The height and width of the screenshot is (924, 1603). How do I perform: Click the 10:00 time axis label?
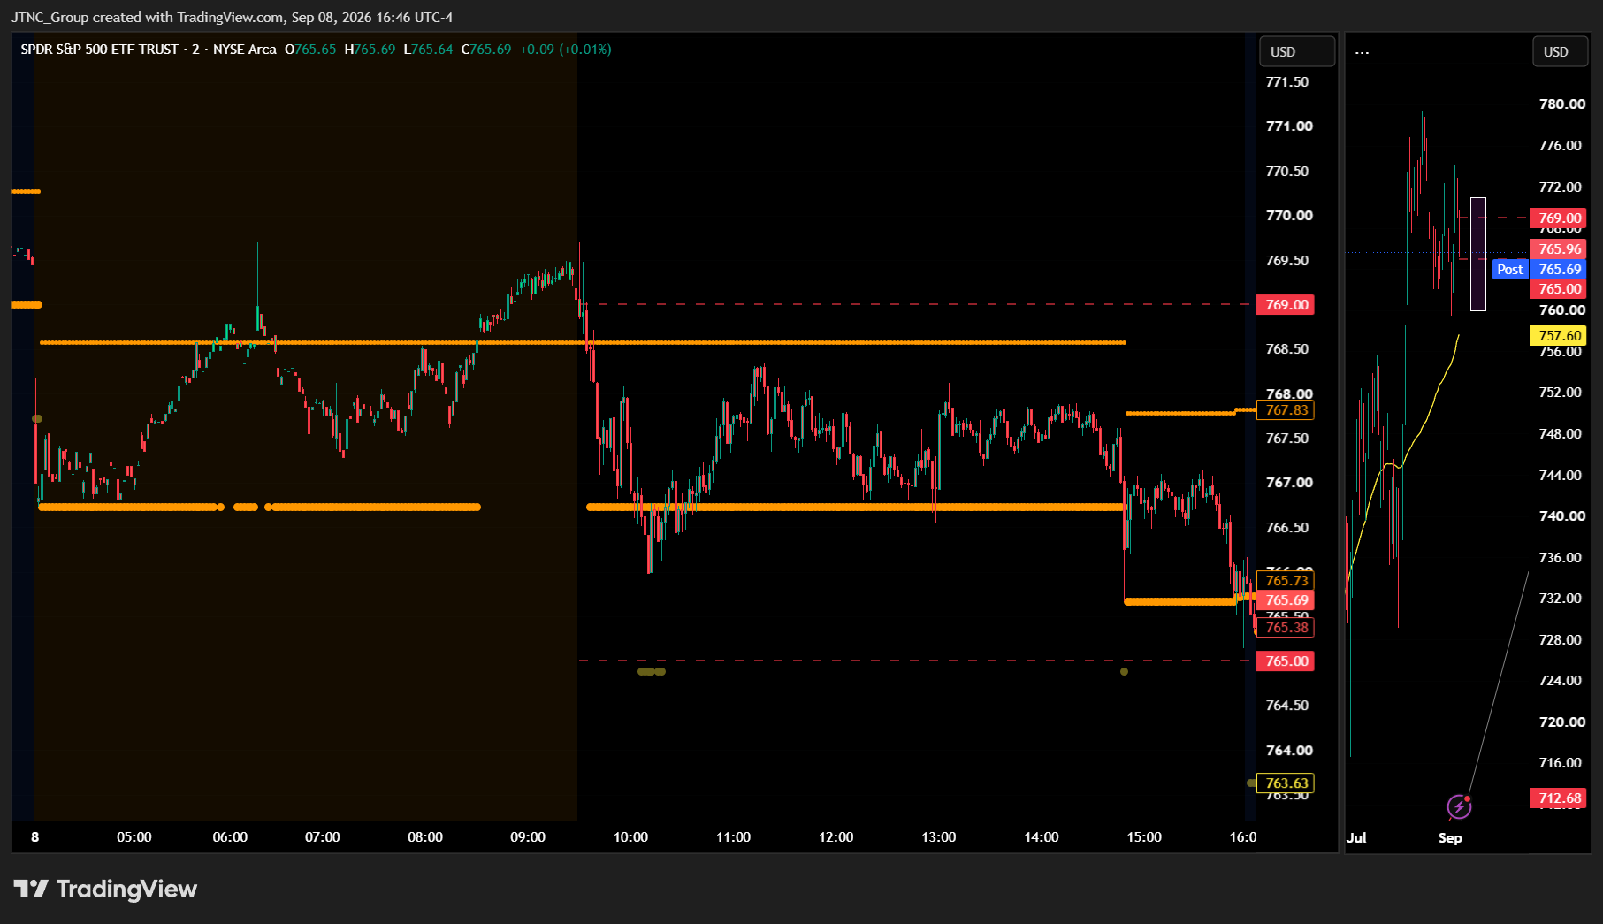tap(630, 836)
